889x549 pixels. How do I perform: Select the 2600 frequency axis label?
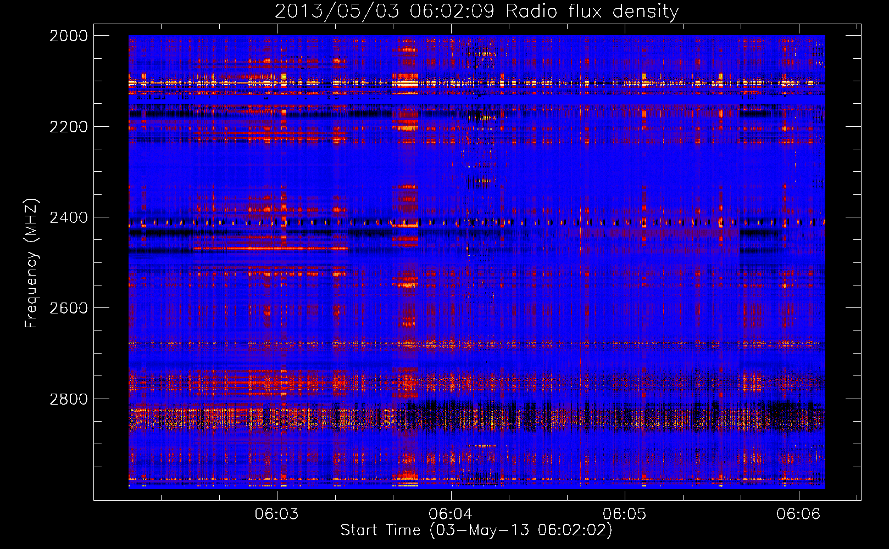point(69,308)
